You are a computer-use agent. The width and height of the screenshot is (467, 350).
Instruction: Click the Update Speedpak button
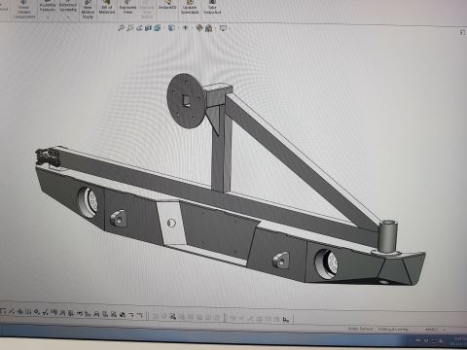pyautogui.click(x=190, y=8)
